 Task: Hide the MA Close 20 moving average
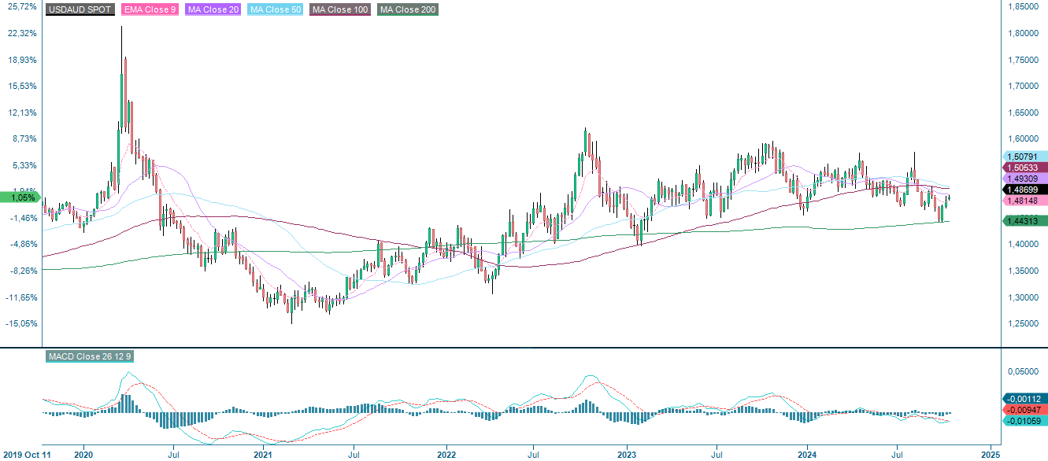211,11
